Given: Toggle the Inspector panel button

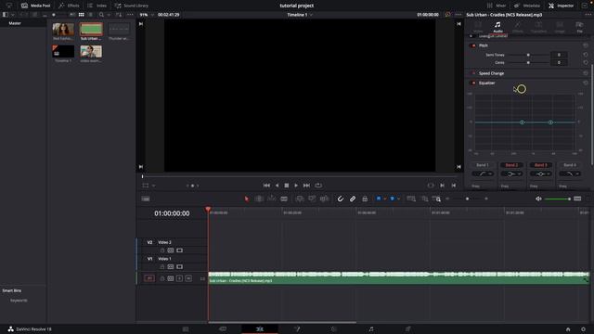Looking at the screenshot, I should [x=561, y=6].
